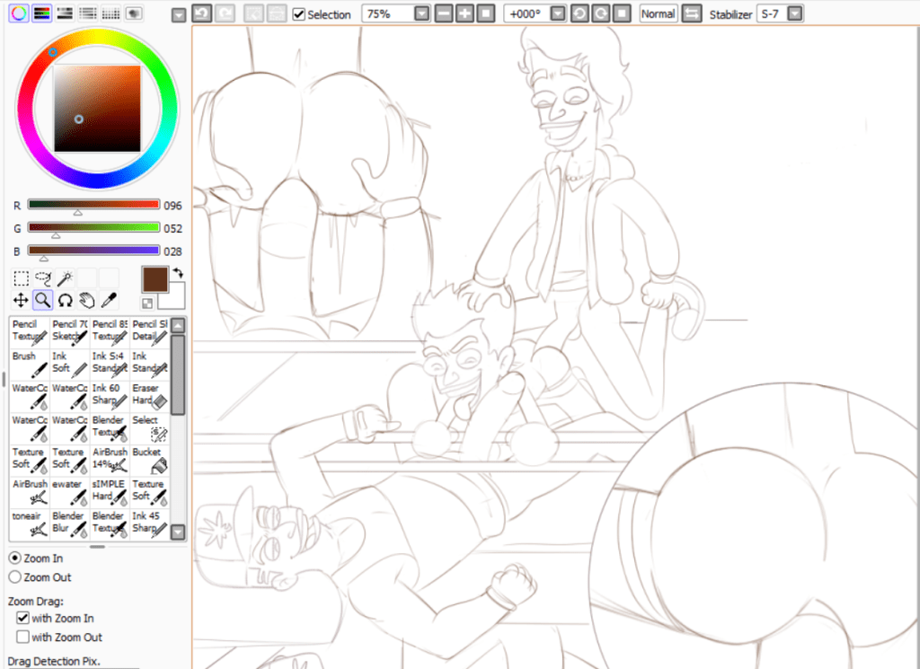The width and height of the screenshot is (920, 669).
Task: Uncheck the Selection checkbox
Action: tap(299, 14)
